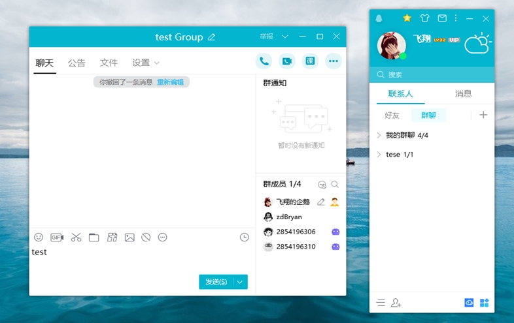Expand the tese 1/1 group category
The height and width of the screenshot is (323, 514).
tap(379, 155)
